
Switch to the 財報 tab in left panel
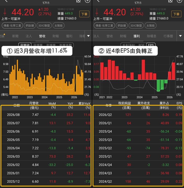(x=56, y=36)
